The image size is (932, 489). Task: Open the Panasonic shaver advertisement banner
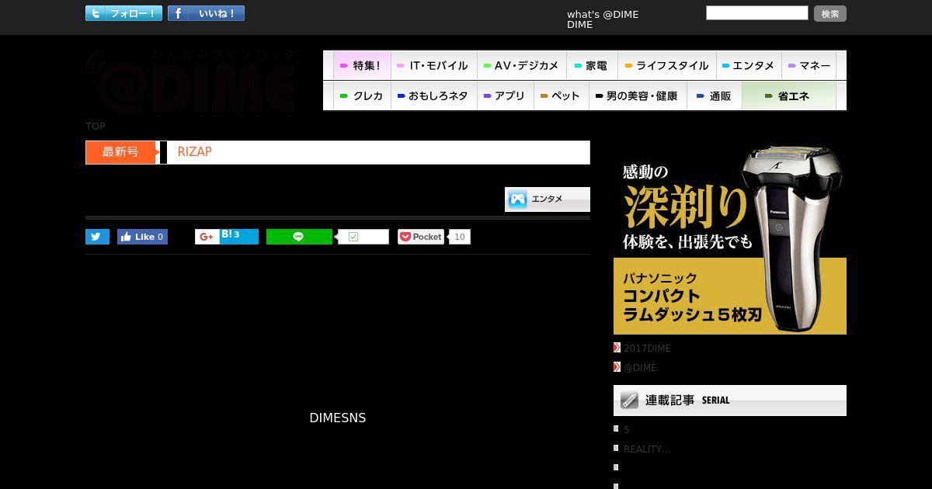[730, 238]
